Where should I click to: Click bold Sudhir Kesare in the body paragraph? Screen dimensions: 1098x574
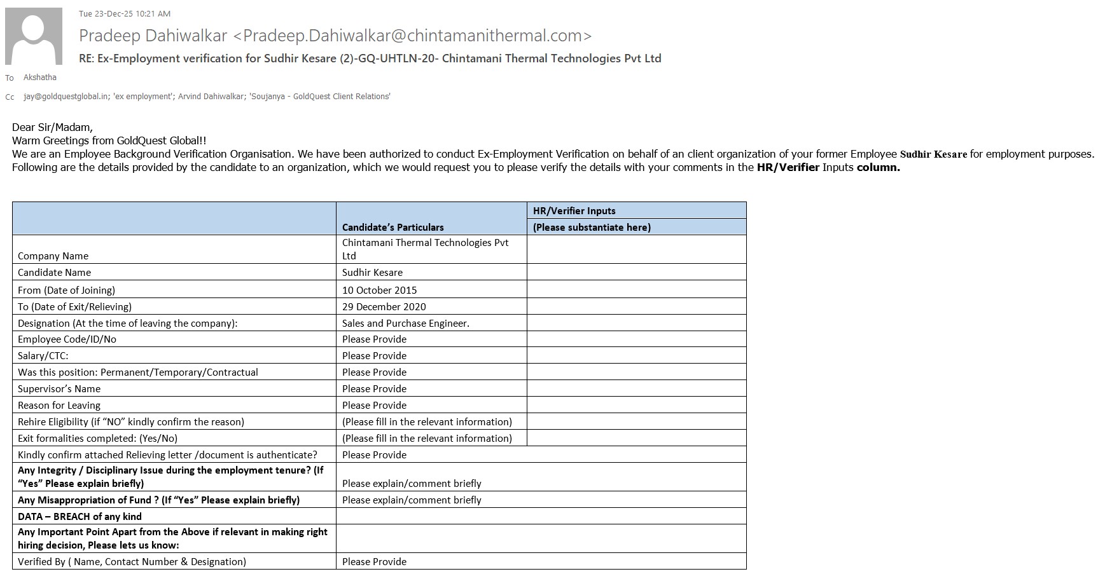(933, 154)
